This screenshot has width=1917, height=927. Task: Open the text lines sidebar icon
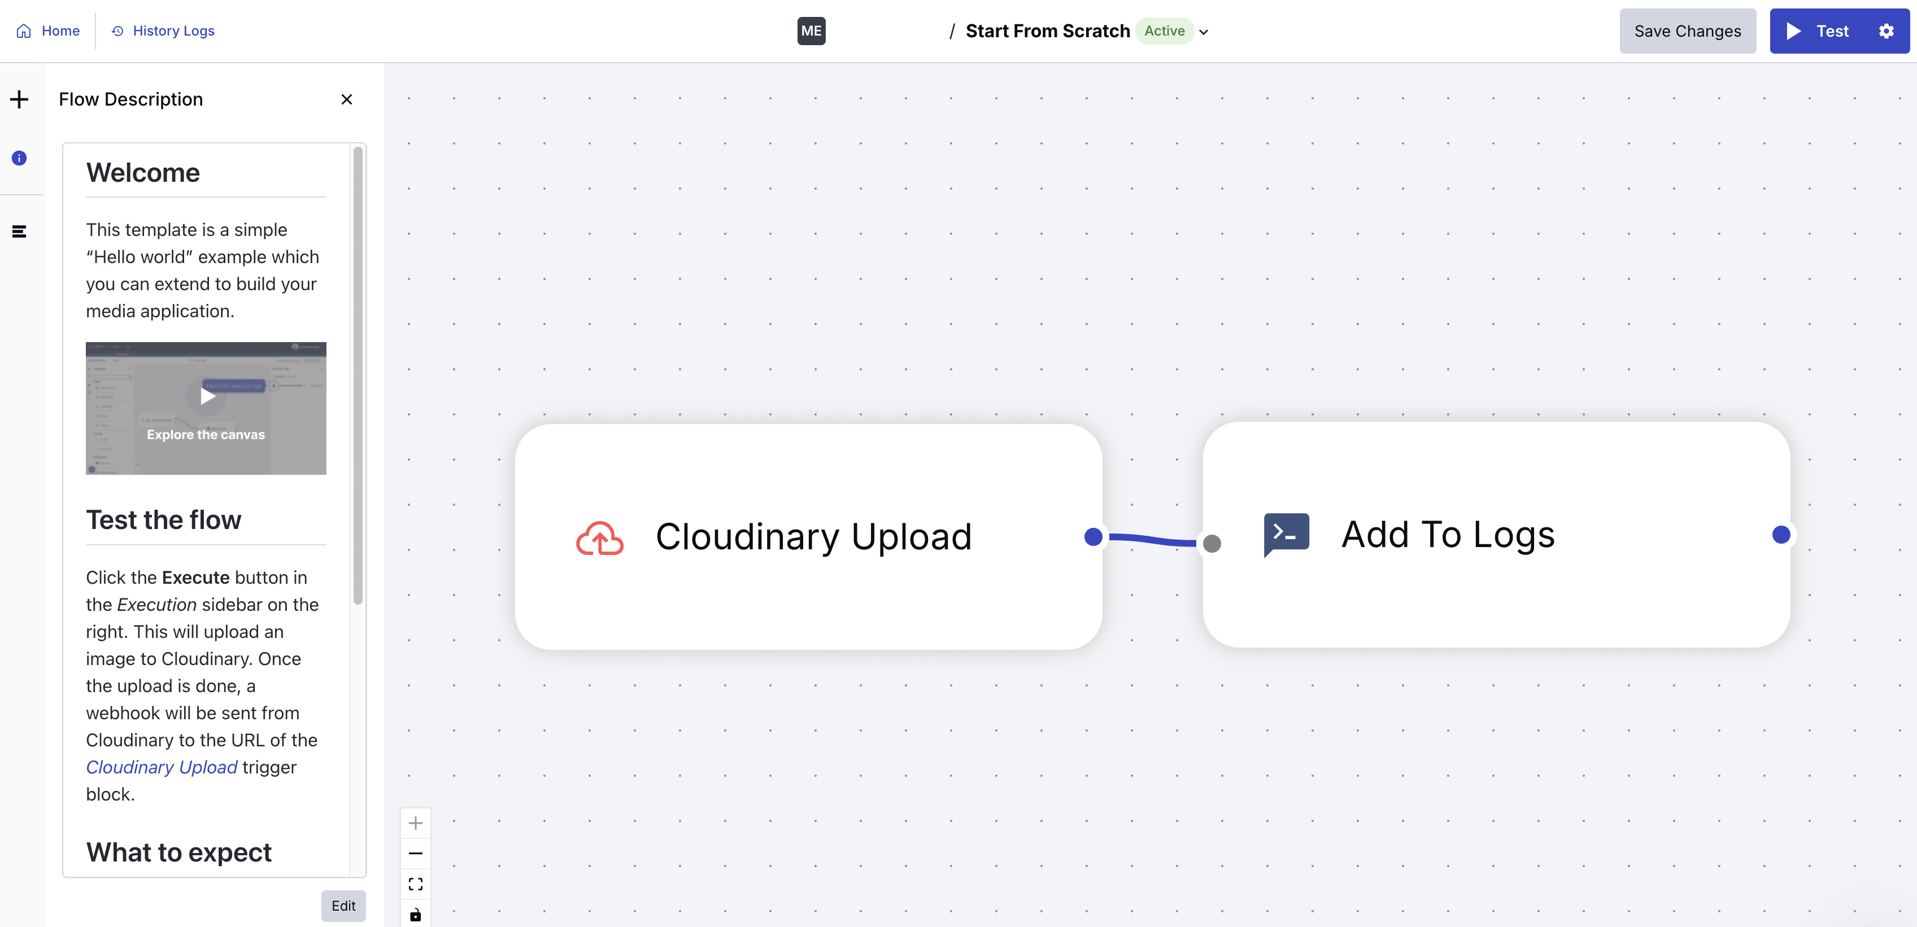19,231
